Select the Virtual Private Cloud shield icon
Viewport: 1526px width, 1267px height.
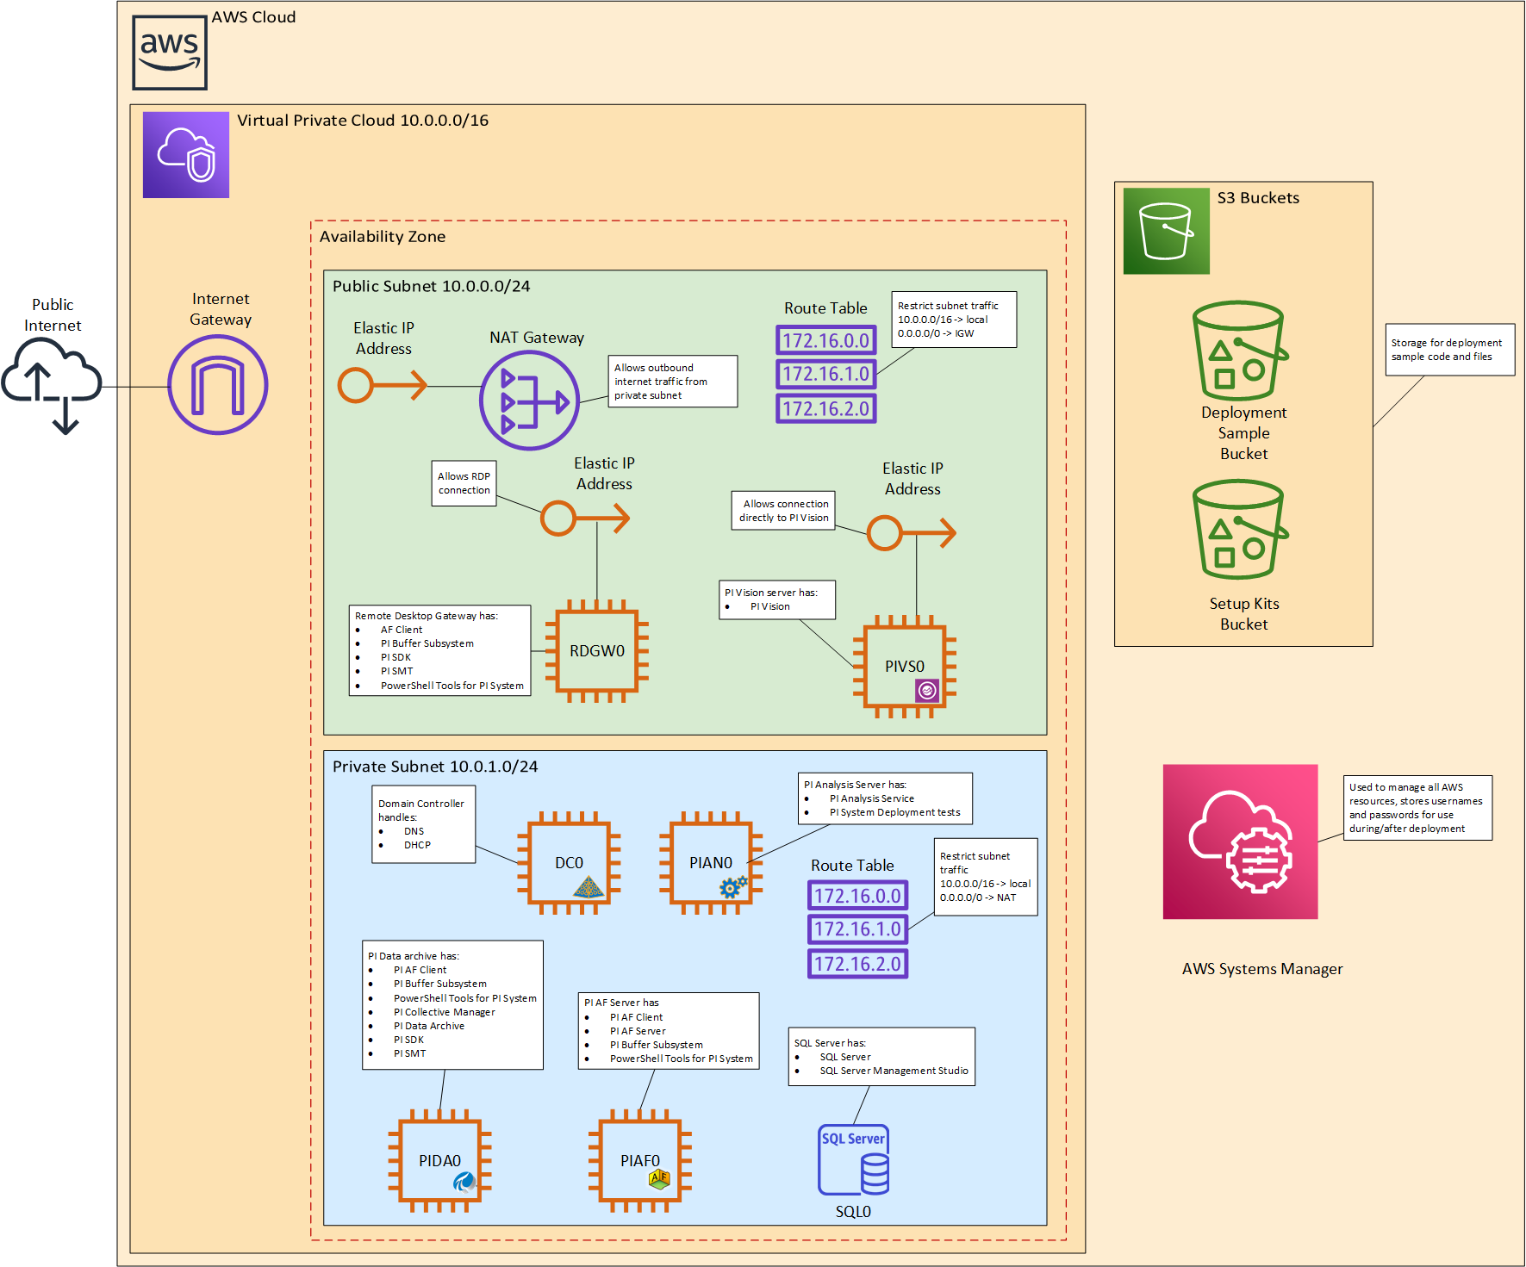(x=186, y=155)
